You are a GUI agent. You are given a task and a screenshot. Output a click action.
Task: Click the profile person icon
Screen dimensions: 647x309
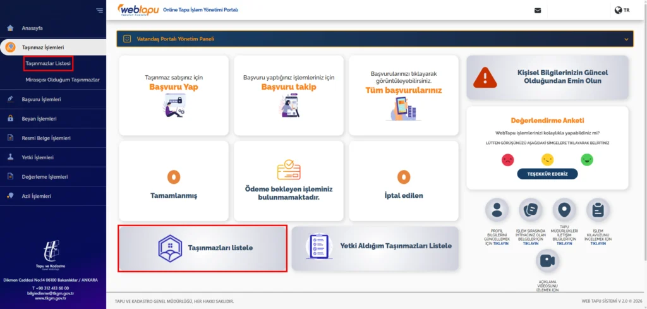pos(497,210)
